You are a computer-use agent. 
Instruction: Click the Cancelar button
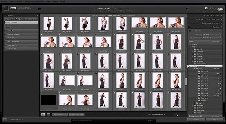pos(215,119)
